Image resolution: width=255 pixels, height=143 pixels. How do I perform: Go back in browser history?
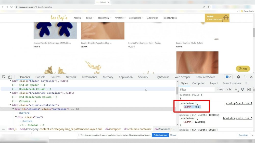coord(3,7)
